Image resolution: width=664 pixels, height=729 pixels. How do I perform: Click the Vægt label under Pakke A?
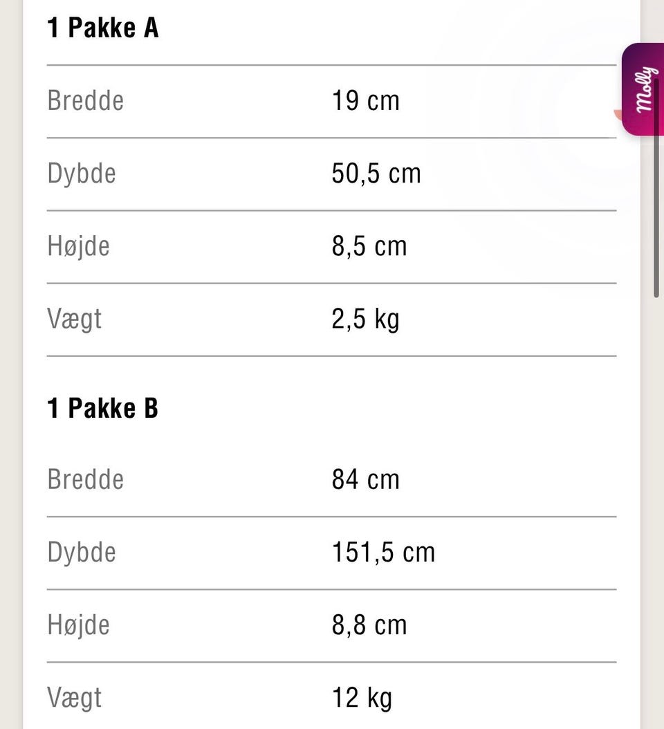point(75,319)
